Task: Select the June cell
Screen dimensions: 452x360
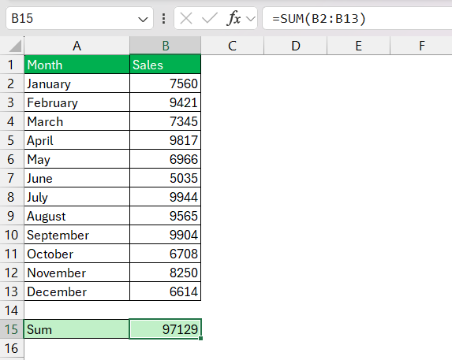Action: 77,178
